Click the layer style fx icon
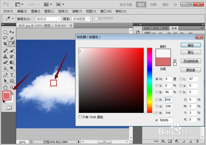The image size is (206, 145). pyautogui.click(x=163, y=141)
